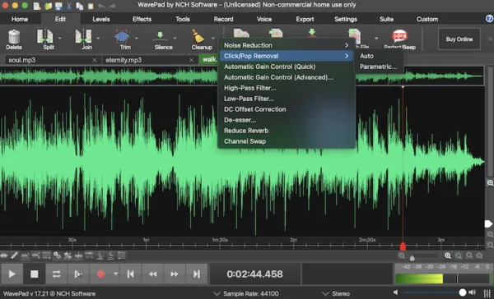This screenshot has width=494, height=299.
Task: Switch to the Levels tab
Action: click(x=101, y=19)
